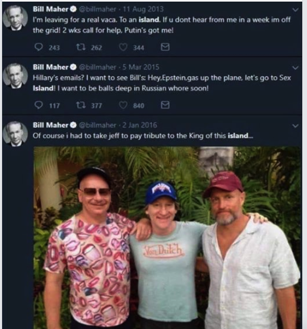Screen dimensions: 307x329
Task: Open the 2 Jan 2016 timestamp link
Action: [139, 125]
